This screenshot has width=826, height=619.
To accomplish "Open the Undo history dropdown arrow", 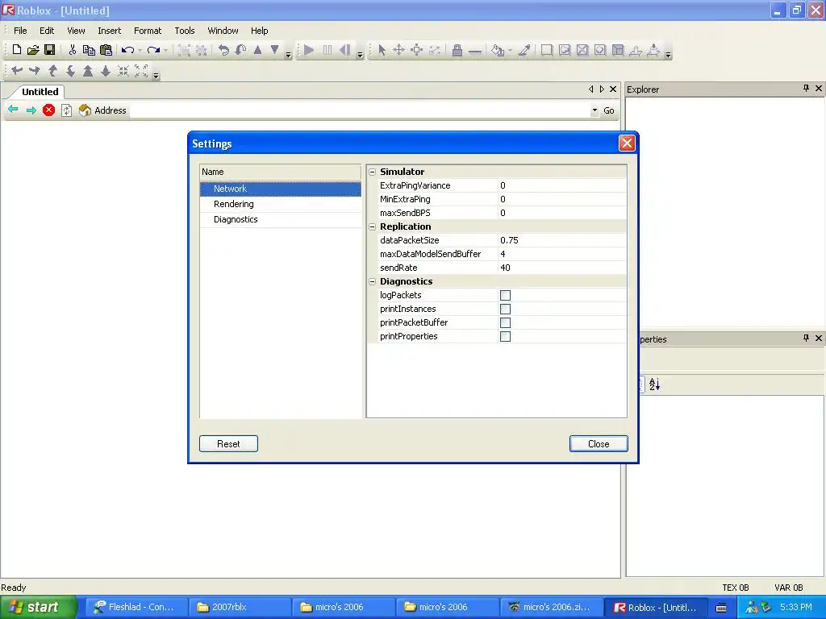I will (x=140, y=51).
